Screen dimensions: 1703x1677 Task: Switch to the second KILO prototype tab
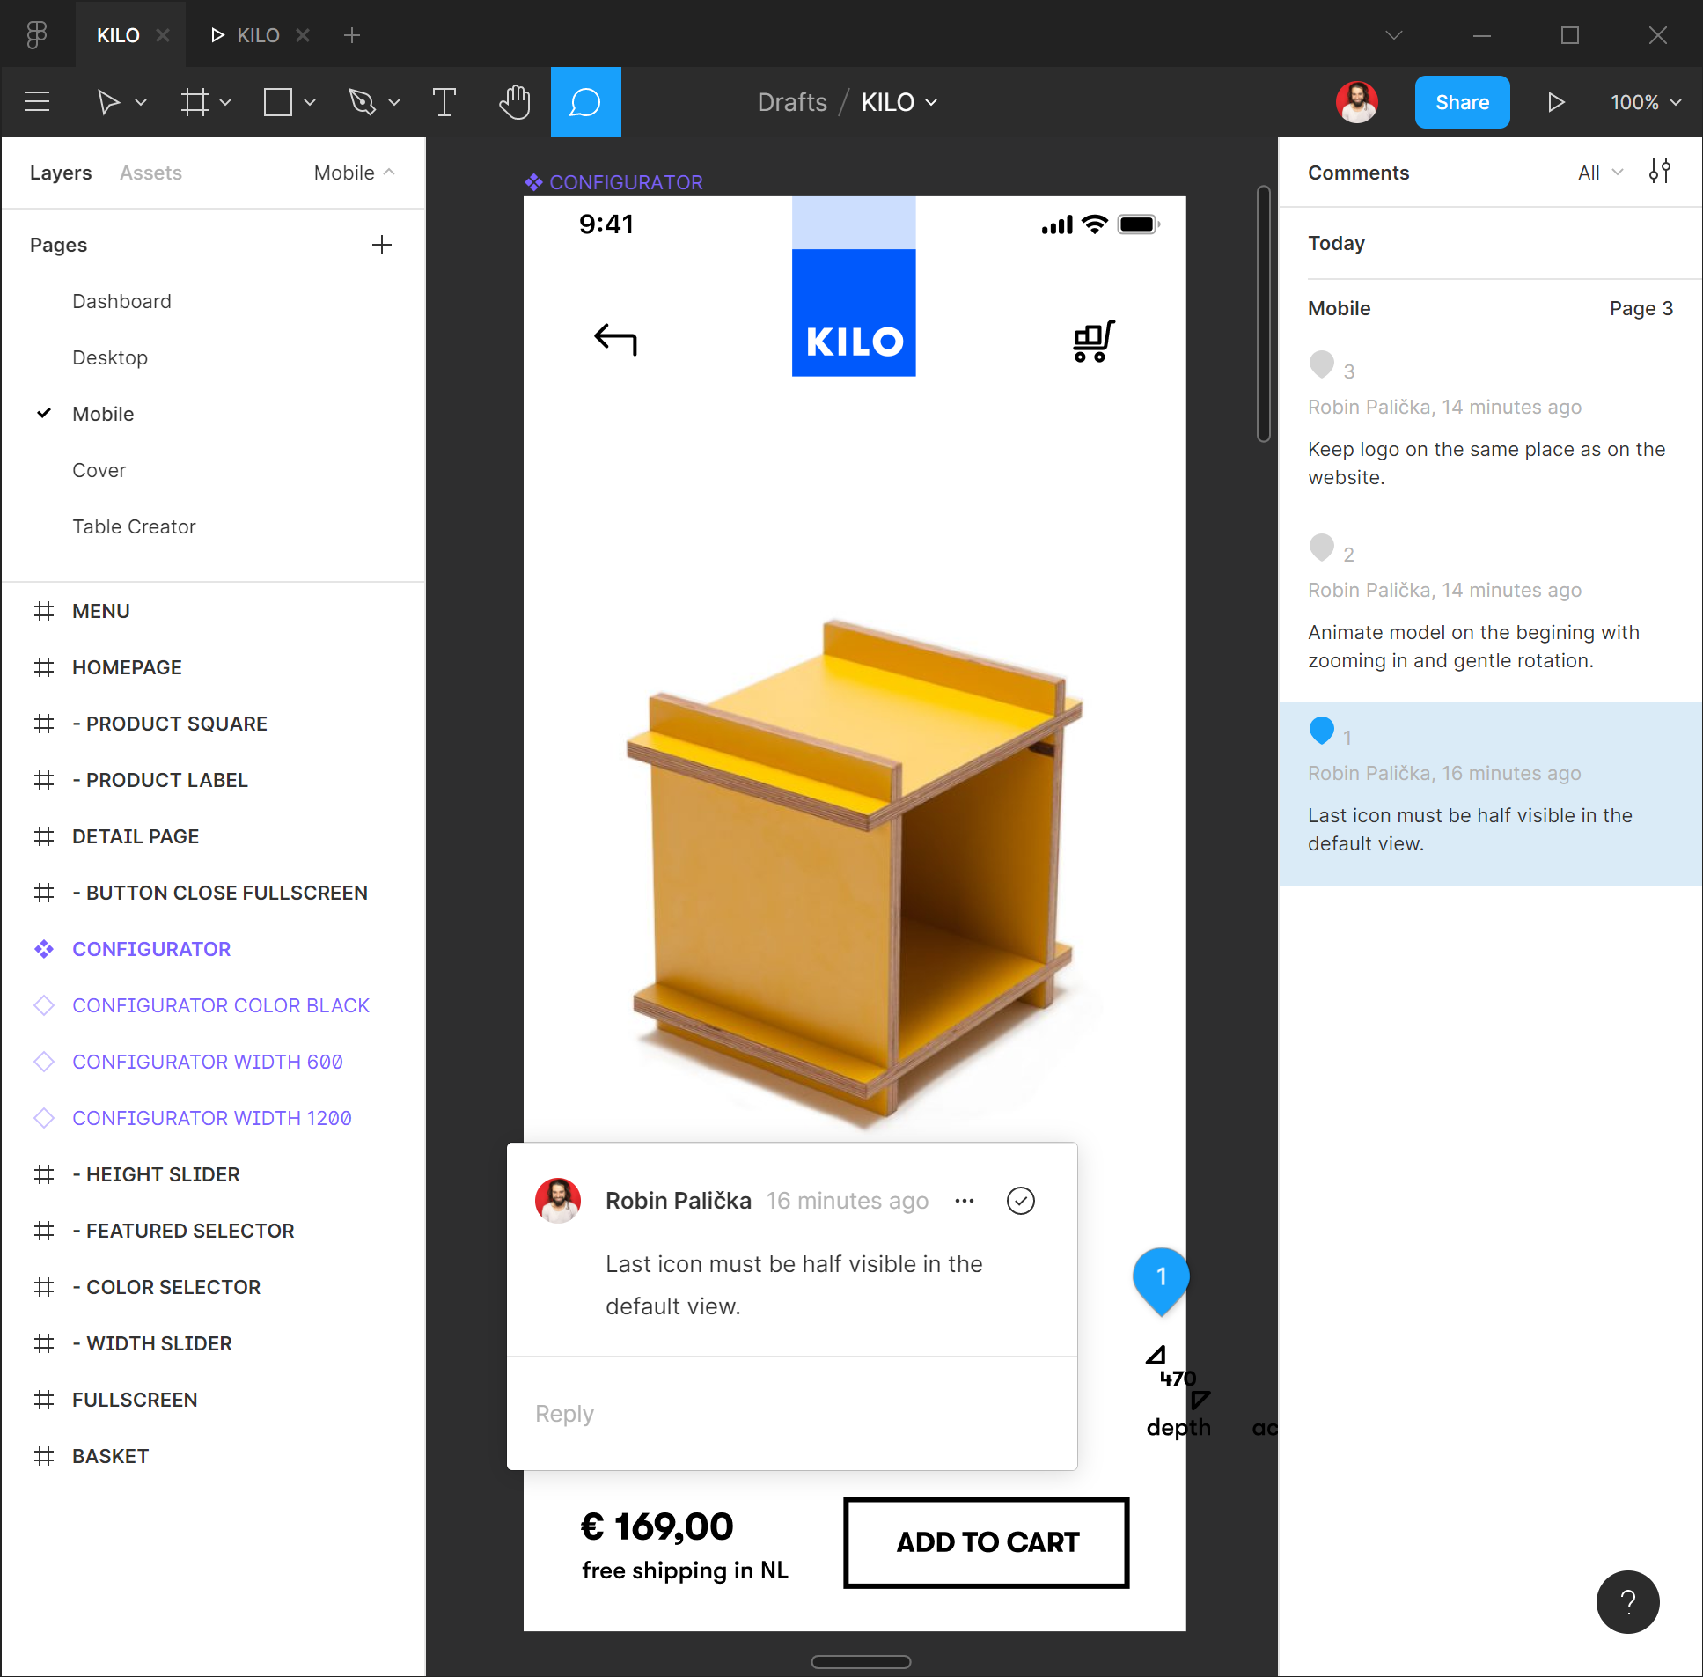(246, 35)
